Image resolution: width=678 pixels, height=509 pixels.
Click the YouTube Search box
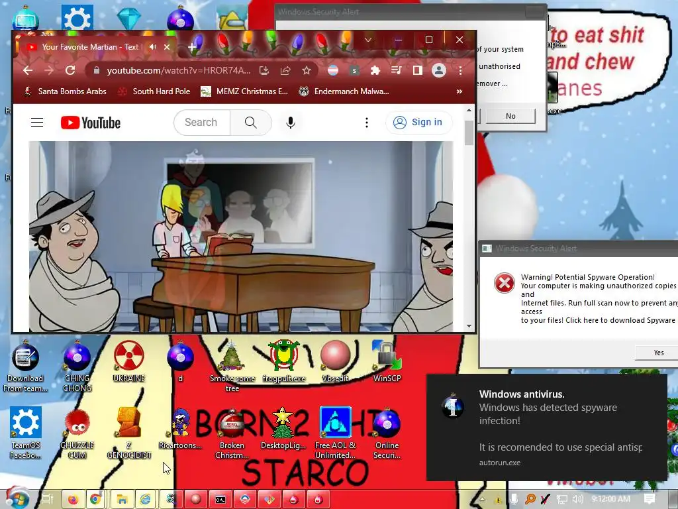coord(202,123)
